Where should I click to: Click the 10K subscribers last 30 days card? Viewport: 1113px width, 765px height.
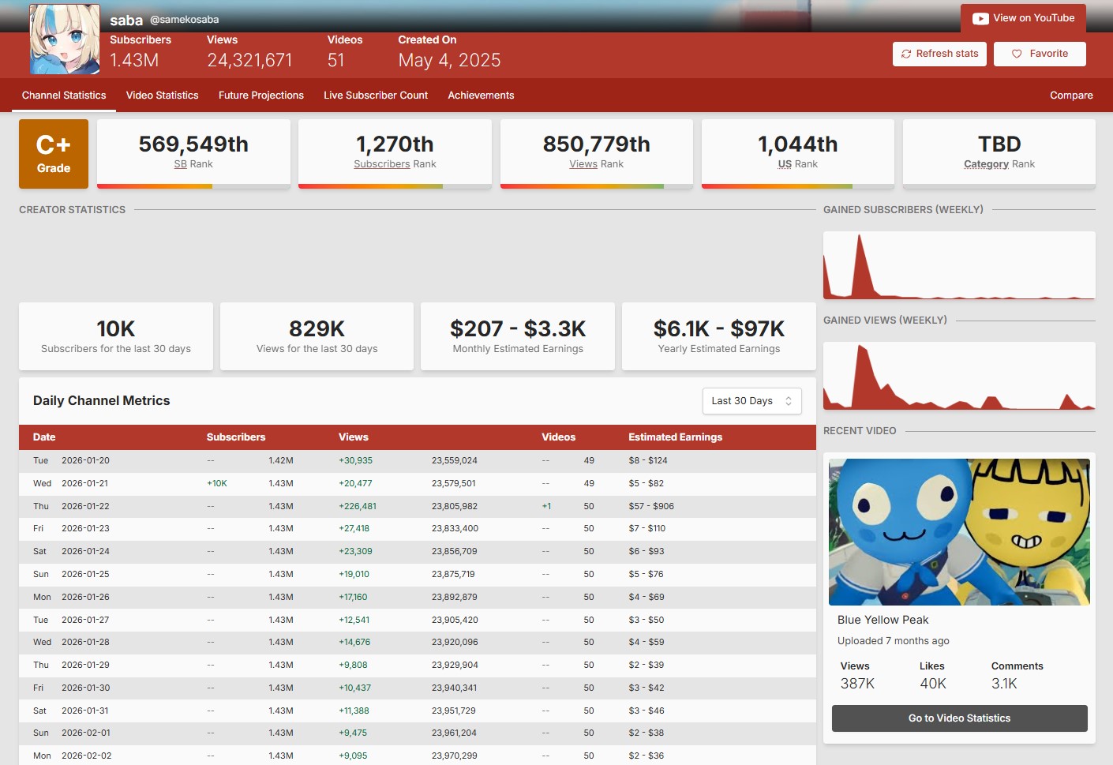(116, 336)
